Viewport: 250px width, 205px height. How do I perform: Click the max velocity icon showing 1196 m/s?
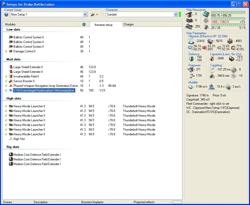tap(191, 87)
